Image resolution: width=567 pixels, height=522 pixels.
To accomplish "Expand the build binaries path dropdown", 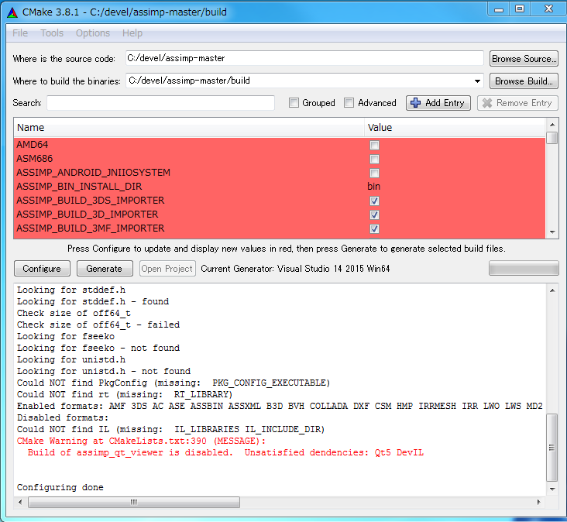I will (x=477, y=81).
